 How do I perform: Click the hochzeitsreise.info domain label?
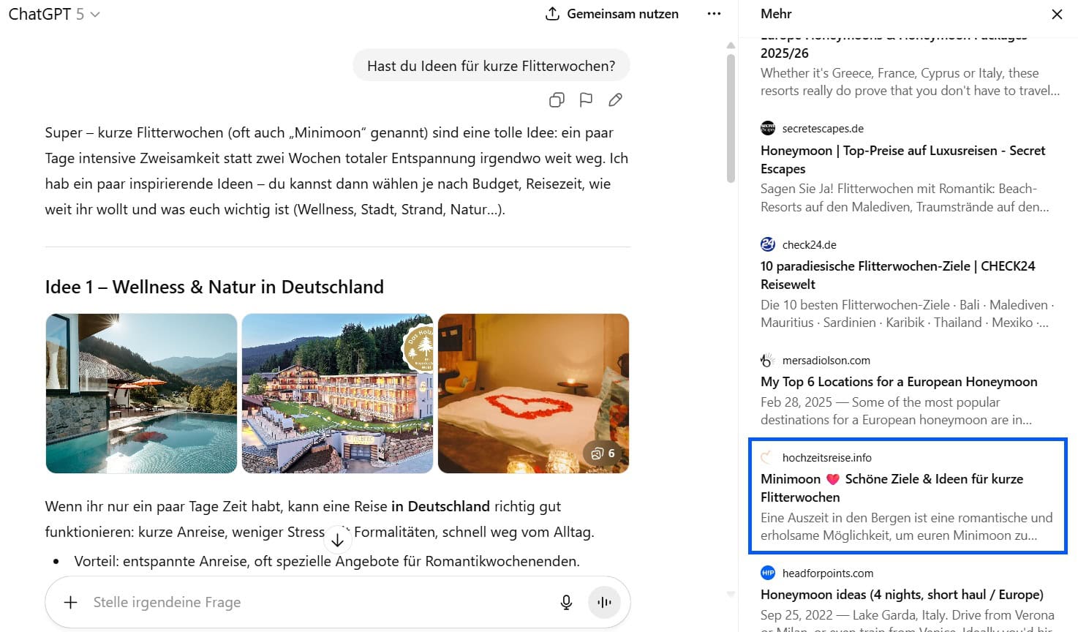(827, 457)
